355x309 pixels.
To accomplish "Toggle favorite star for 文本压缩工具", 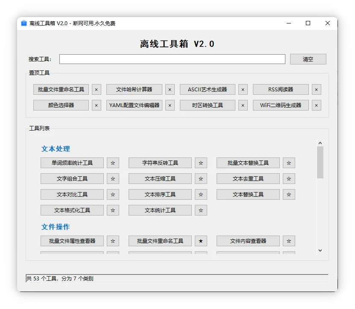I will (x=201, y=179).
